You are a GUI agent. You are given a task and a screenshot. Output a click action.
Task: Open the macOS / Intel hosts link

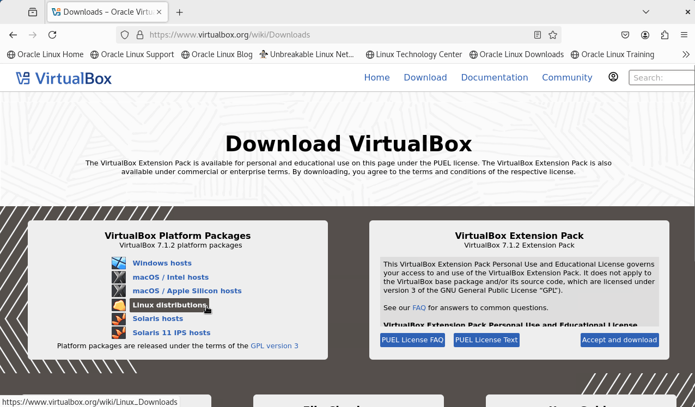170,277
